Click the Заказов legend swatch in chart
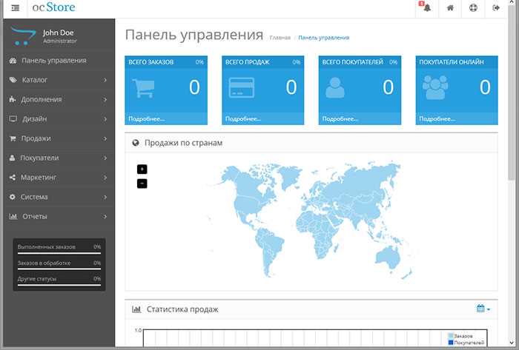The width and height of the screenshot is (519, 350). click(451, 336)
